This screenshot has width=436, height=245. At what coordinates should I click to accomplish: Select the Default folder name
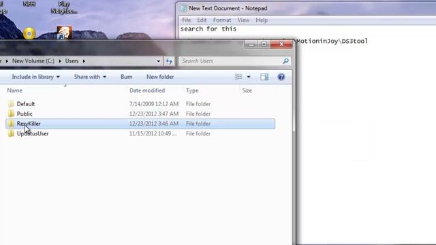(26, 104)
